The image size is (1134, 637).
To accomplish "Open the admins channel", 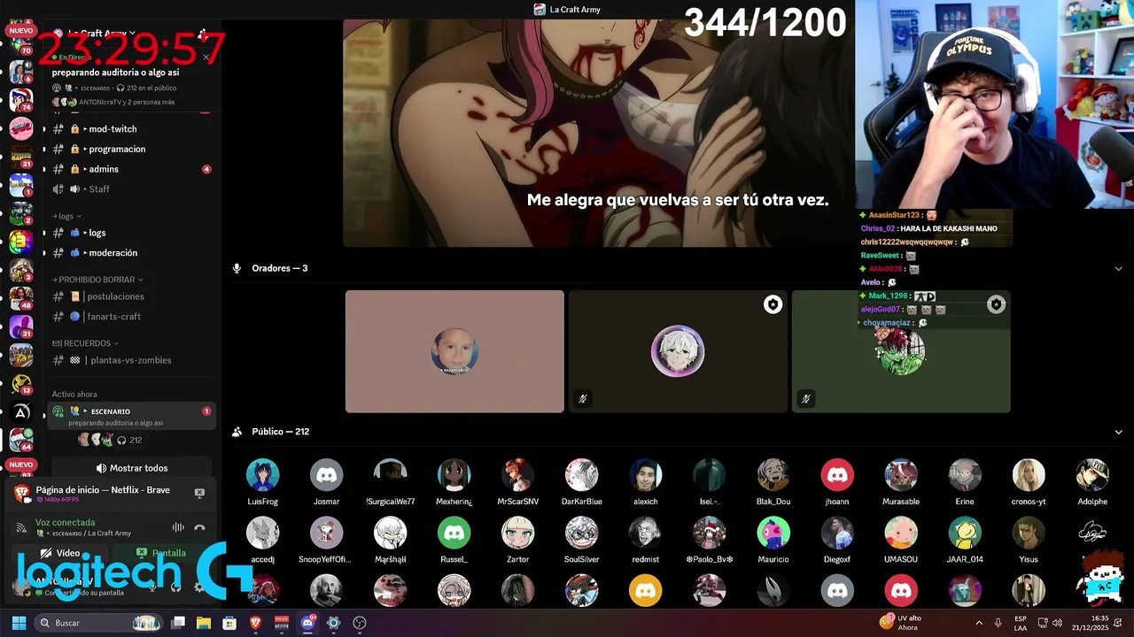I will coord(131,169).
